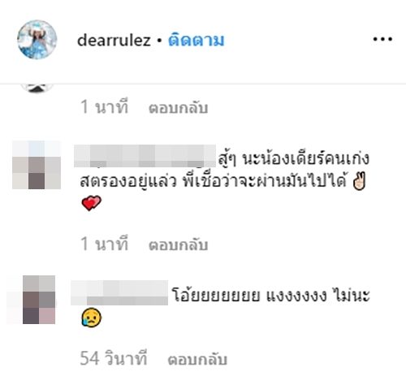The width and height of the screenshot is (406, 385).
Task: Follow dearrulez via the blue ติดตาม link
Action: point(197,41)
